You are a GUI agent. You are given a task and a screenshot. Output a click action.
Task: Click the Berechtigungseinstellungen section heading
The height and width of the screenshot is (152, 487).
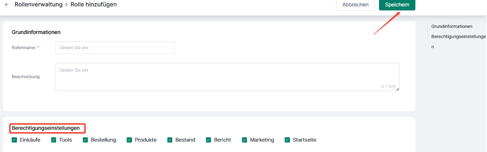46,128
